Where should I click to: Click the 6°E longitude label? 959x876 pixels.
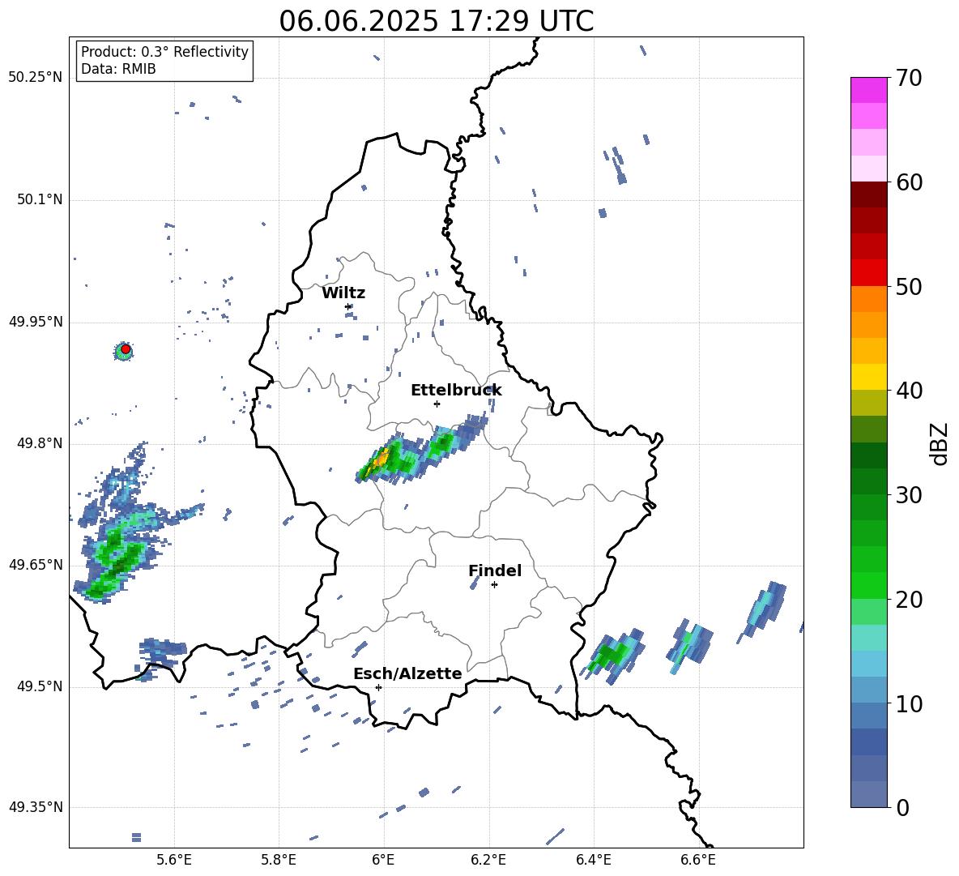point(383,860)
